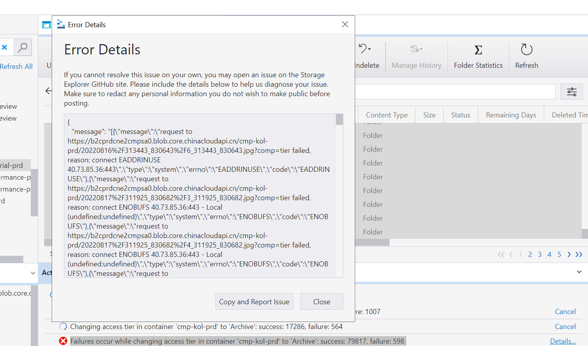Jump to the last results page
The width and height of the screenshot is (588, 346).
(579, 255)
